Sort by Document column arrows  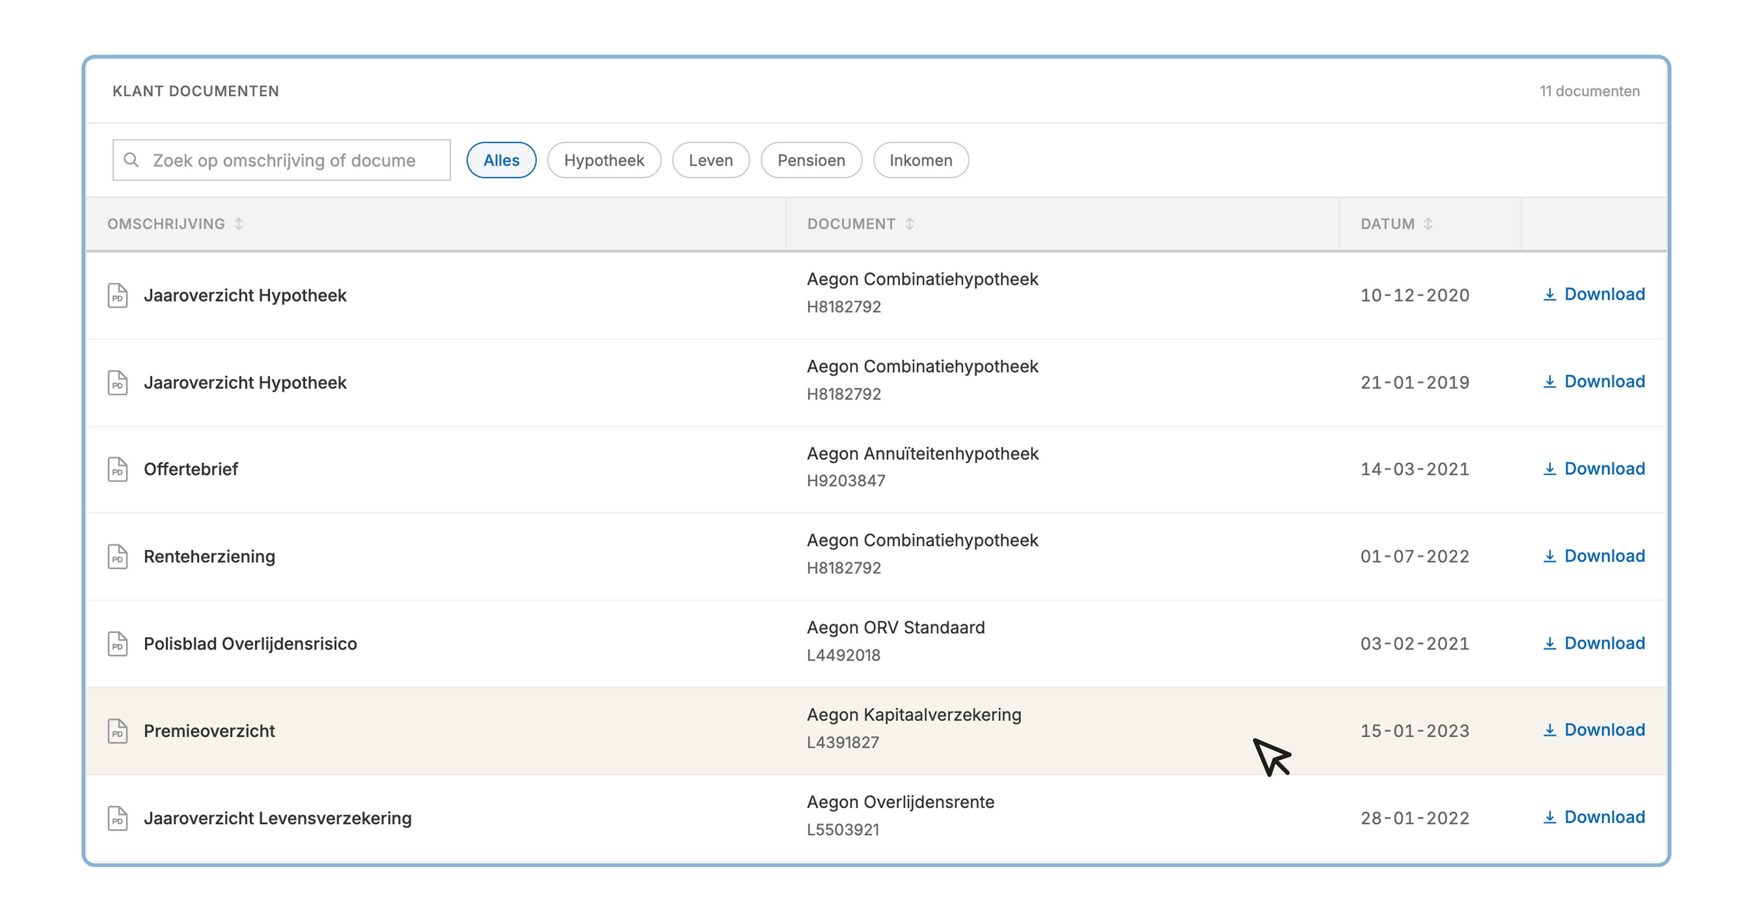pyautogui.click(x=909, y=224)
